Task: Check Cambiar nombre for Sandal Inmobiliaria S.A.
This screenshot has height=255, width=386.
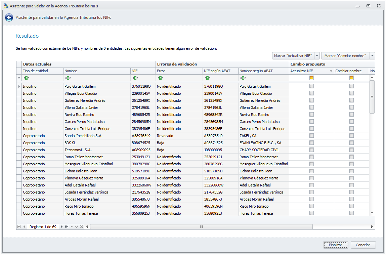Action: [351, 136]
